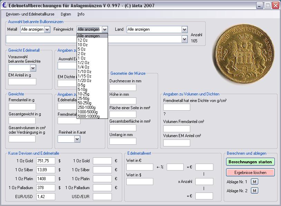The image size is (281, 206).
Task: Click the M button for Ablage Nr. 2
Action: 254,190
